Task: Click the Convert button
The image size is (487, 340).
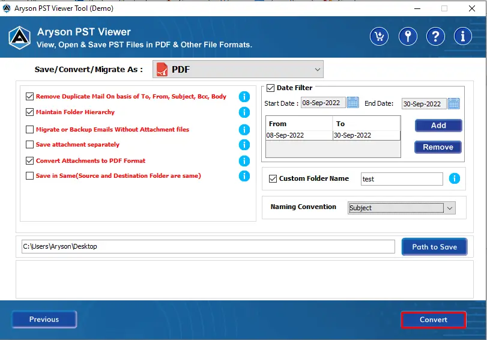Action: coord(434,320)
